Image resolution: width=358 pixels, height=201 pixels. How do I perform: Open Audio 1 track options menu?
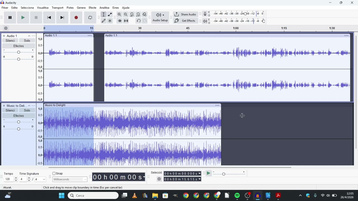click(33, 36)
